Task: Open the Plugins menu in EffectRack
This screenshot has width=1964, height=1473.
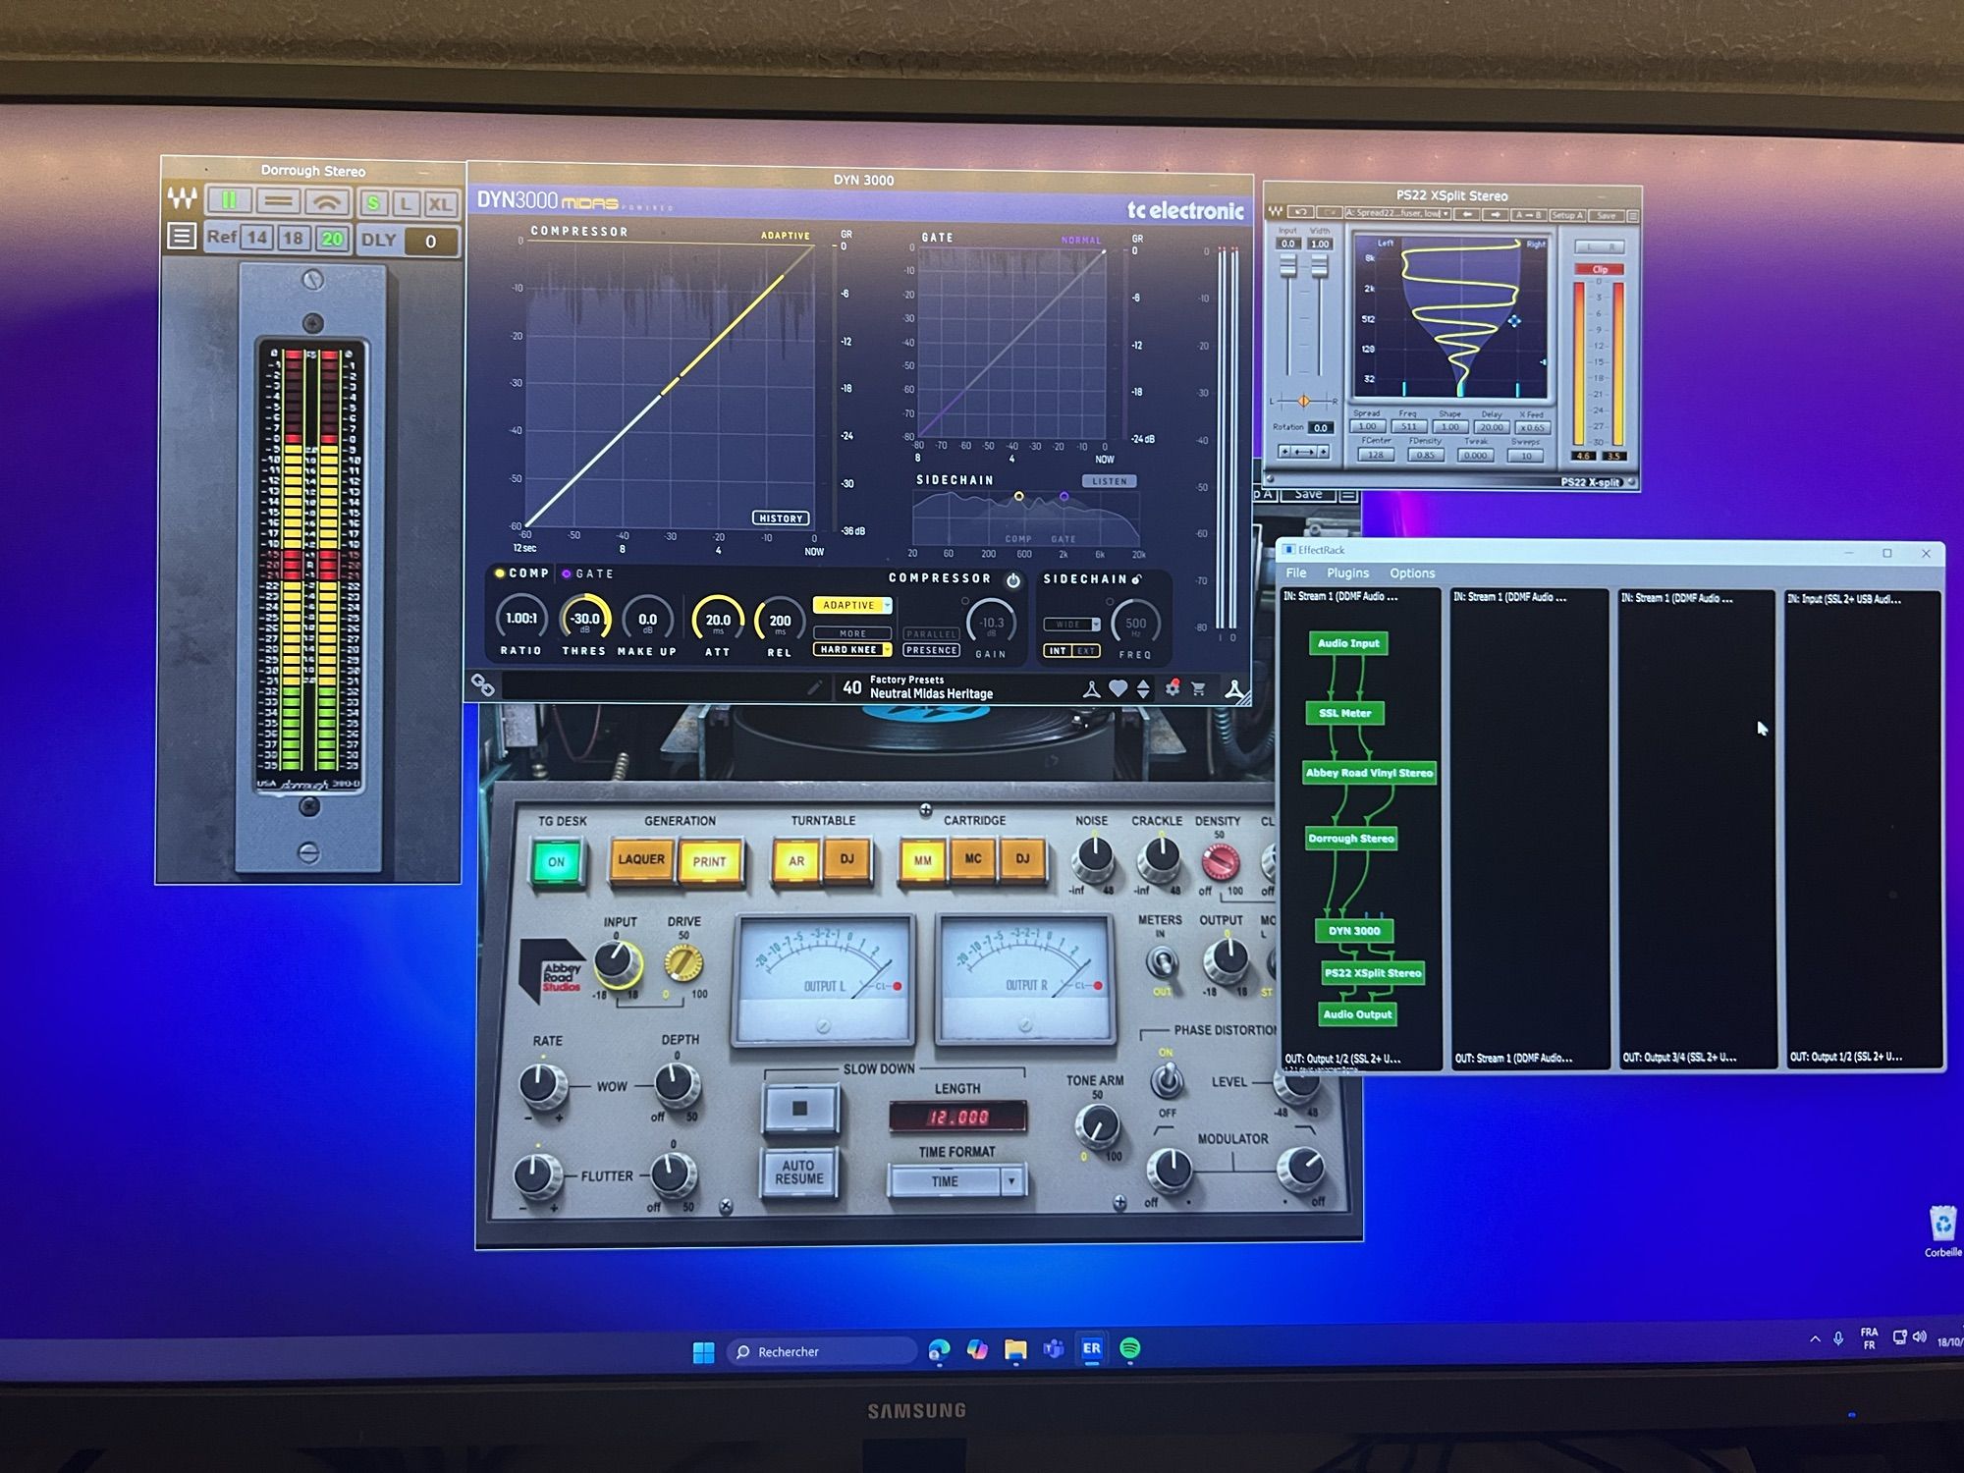Action: click(x=1347, y=573)
